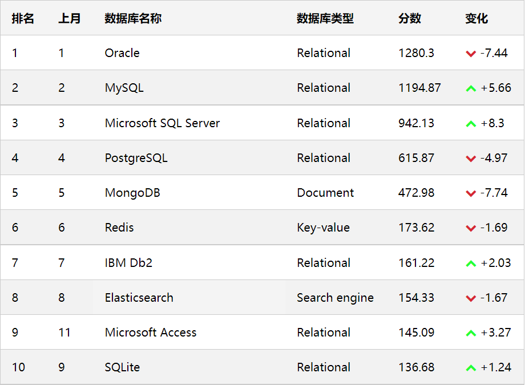Click the change value -1.67

click(494, 298)
